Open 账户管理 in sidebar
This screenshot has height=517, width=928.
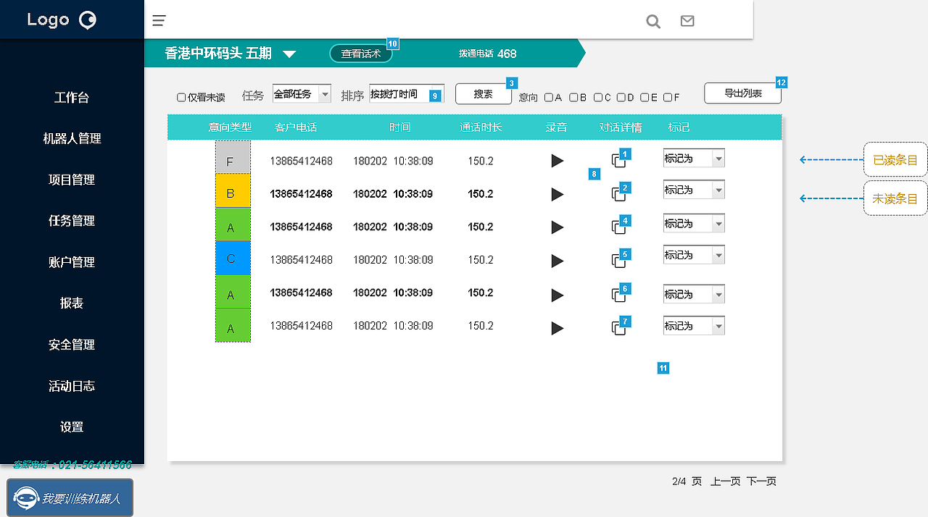coord(72,263)
